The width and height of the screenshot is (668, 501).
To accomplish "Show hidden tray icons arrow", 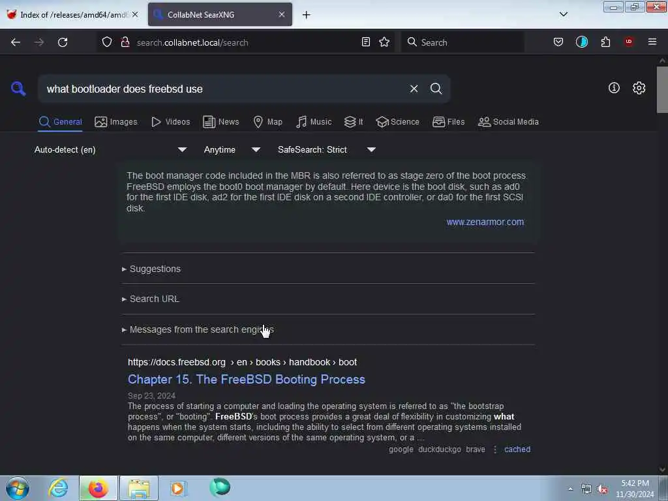I will 570,489.
